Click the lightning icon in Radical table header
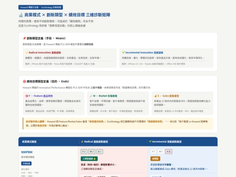This screenshot has width=236, height=177. click(82, 142)
